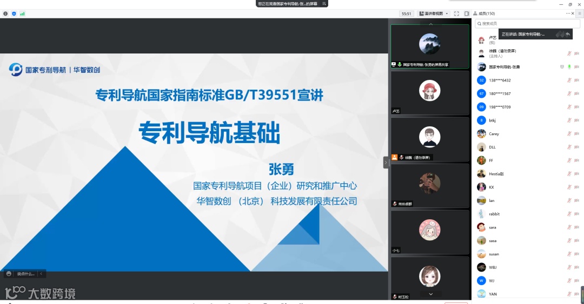Click the muted mic icon for KX
Viewport: 584px width, 304px height.
tap(569, 187)
